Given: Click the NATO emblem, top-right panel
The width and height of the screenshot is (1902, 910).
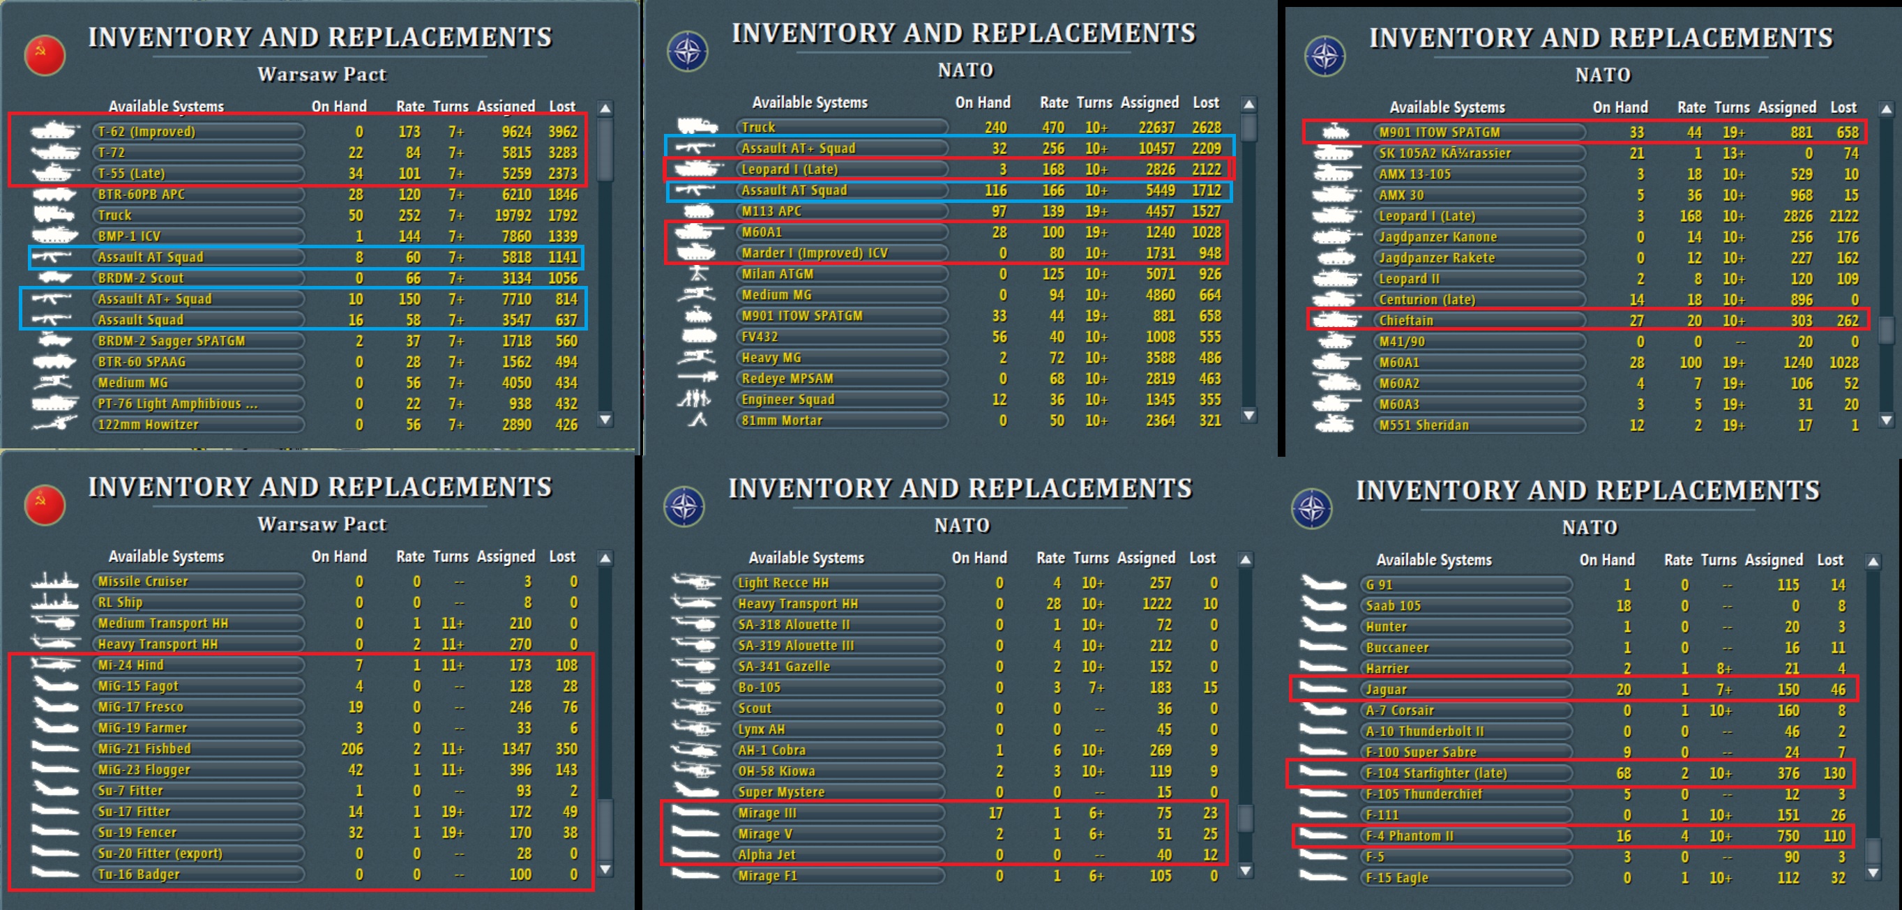Looking at the screenshot, I should click(1325, 56).
